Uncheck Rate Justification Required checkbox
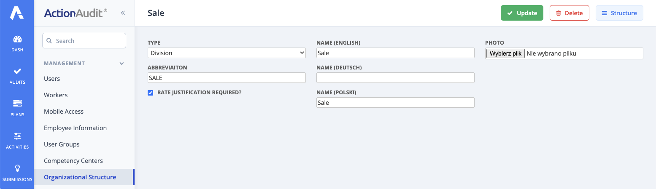Screen dimensions: 656x189 pos(151,93)
